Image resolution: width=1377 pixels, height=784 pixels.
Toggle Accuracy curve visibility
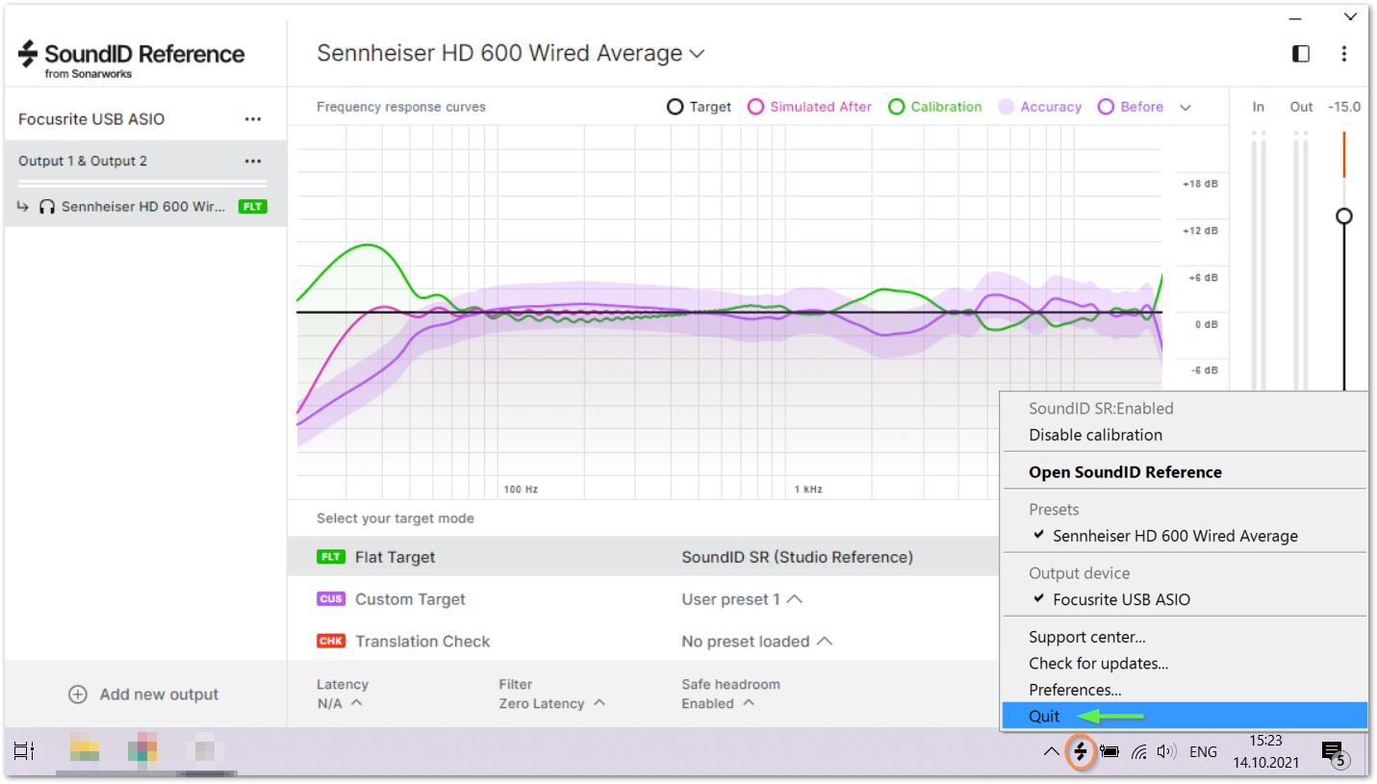pyautogui.click(x=1040, y=107)
